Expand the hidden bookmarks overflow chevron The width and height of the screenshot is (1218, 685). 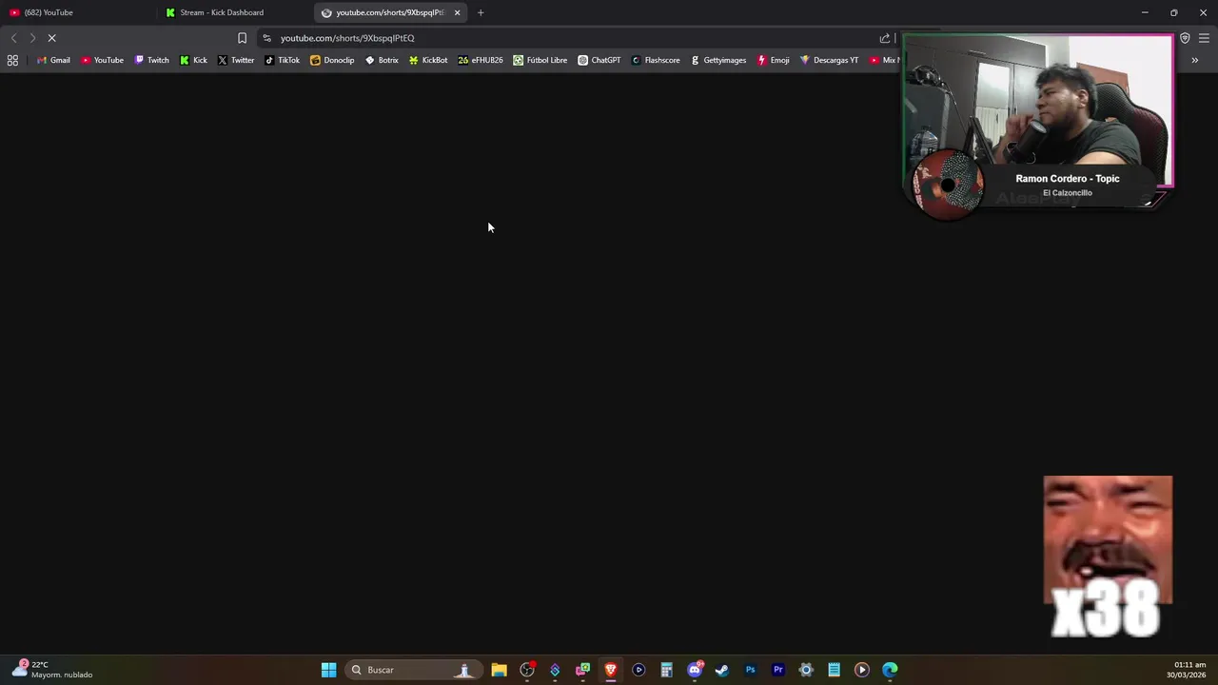pyautogui.click(x=1195, y=60)
